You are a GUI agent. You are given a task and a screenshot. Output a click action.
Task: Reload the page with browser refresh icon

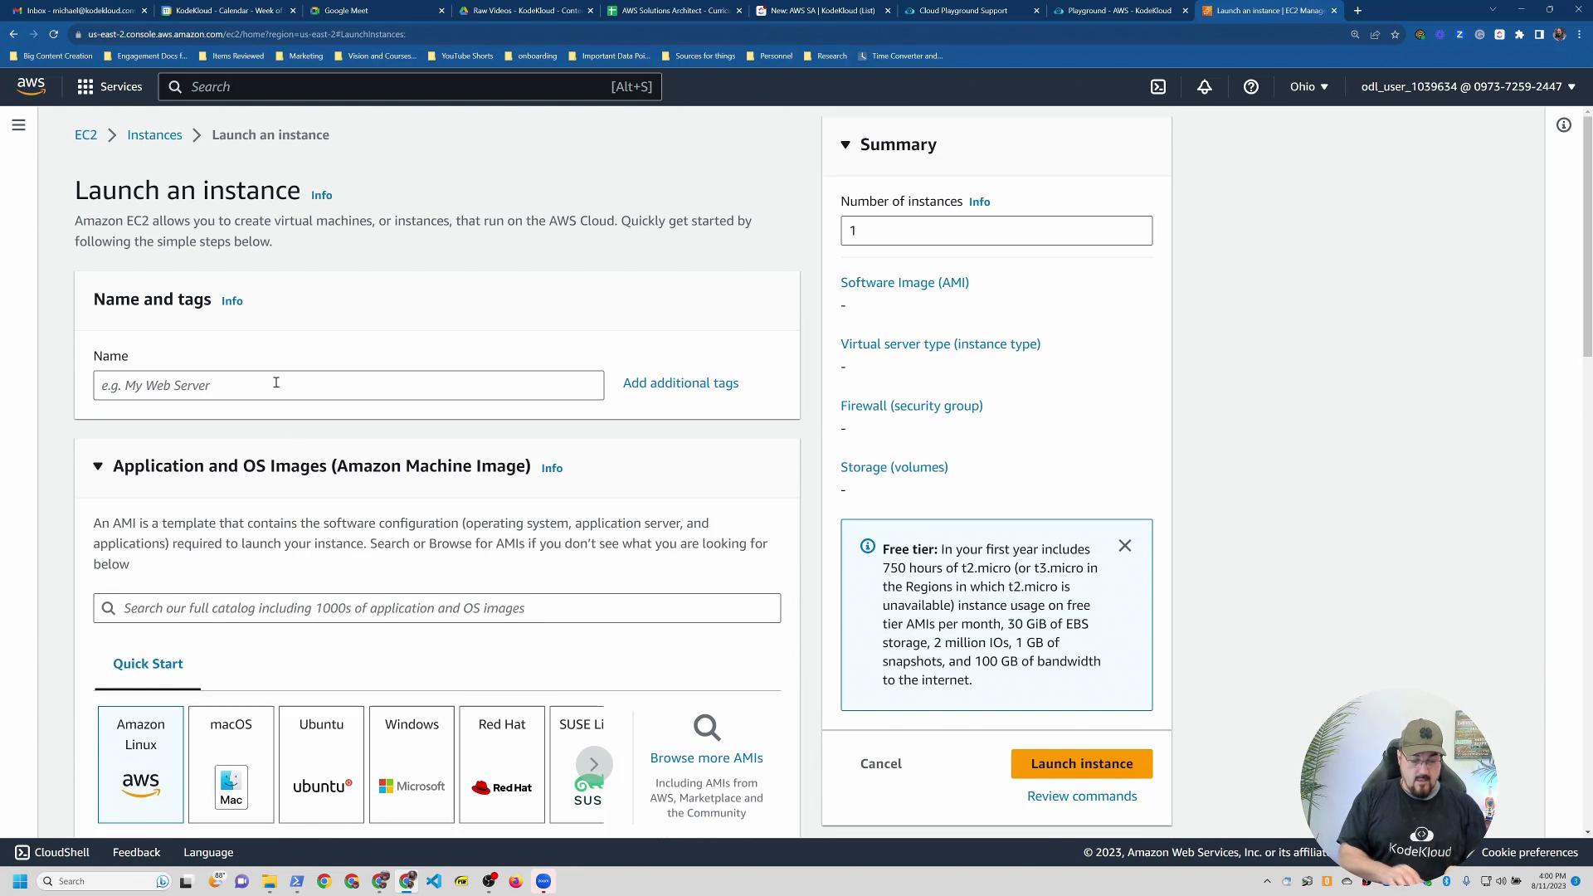coord(53,34)
